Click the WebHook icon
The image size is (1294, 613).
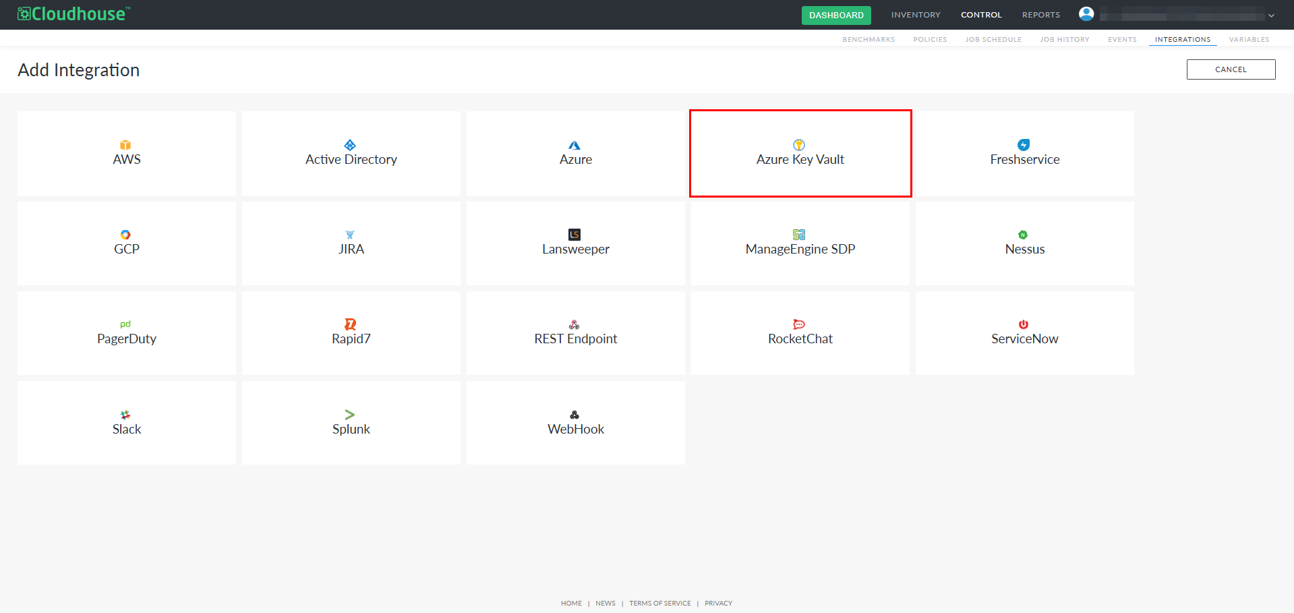pos(575,415)
